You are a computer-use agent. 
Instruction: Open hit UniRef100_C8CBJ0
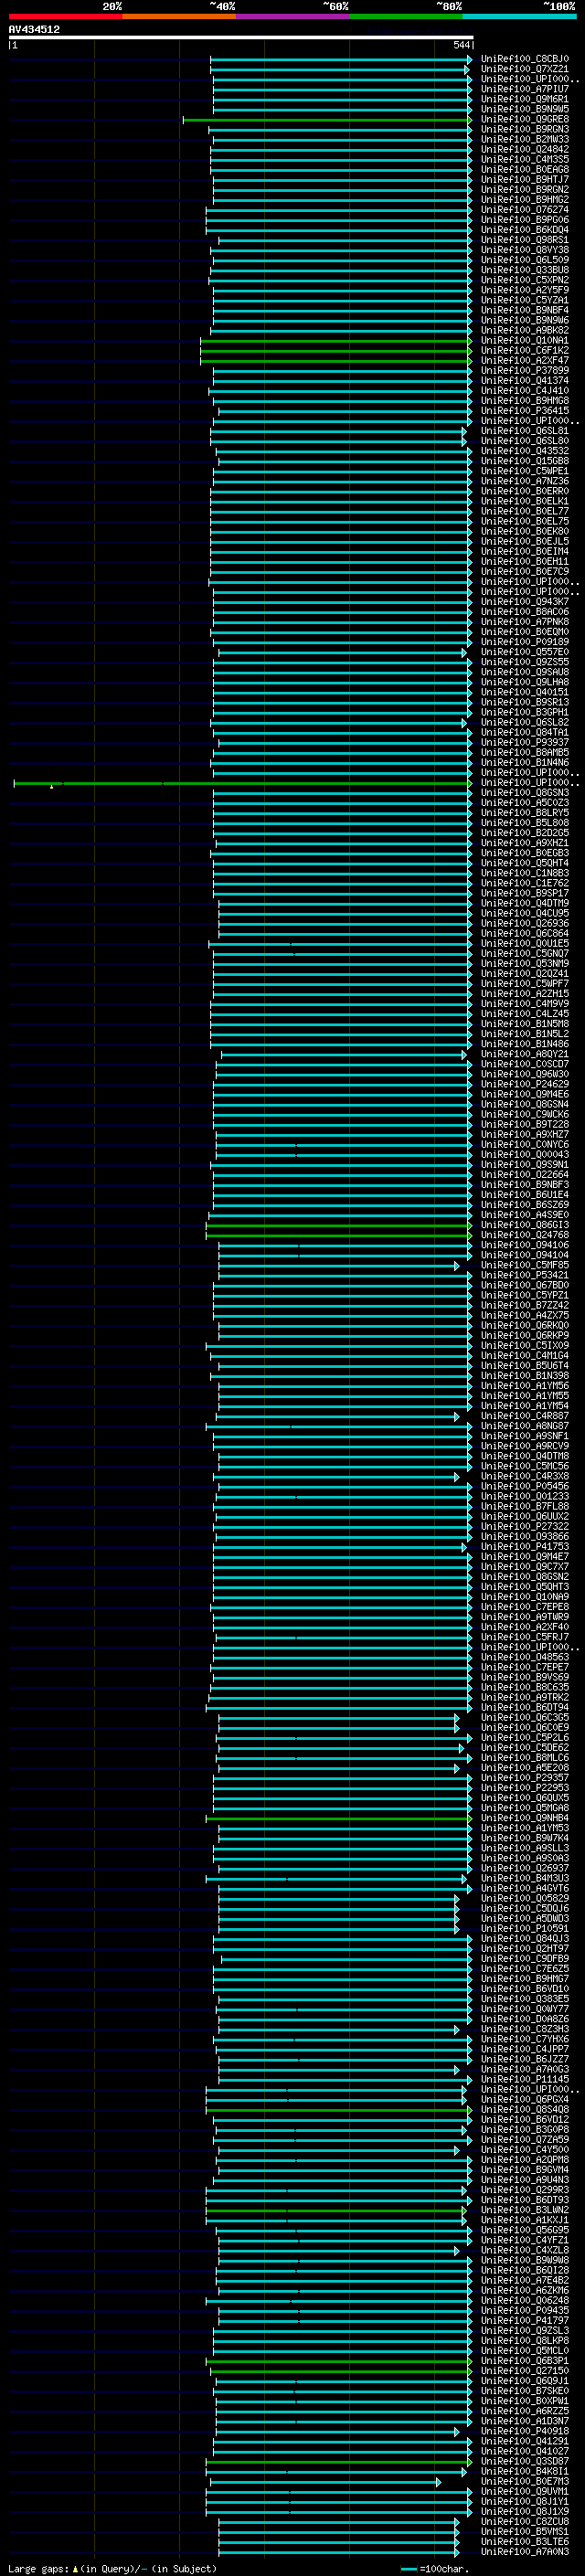pos(524,59)
